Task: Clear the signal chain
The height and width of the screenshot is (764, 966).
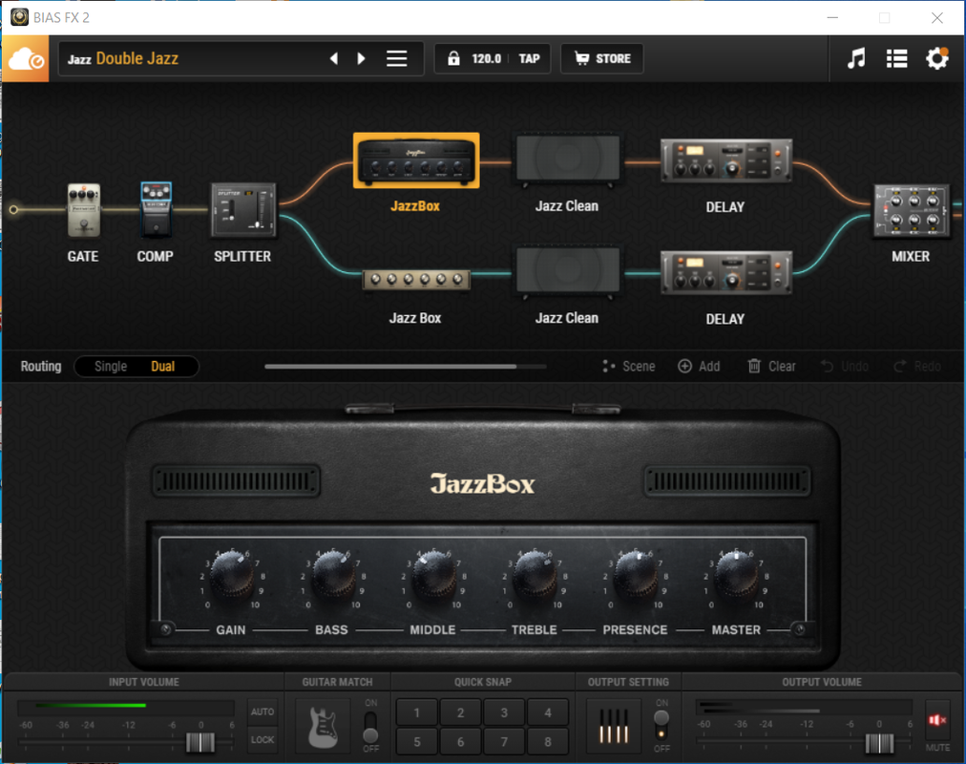Action: click(x=771, y=366)
